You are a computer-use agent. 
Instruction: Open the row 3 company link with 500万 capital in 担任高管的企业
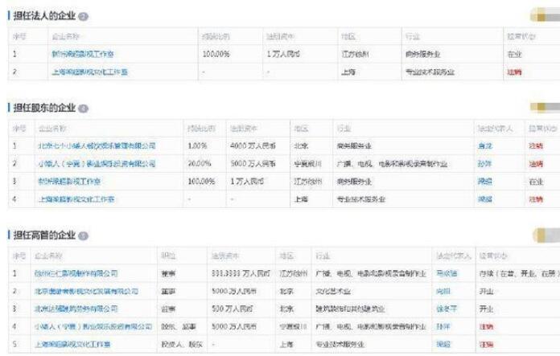[76, 309]
